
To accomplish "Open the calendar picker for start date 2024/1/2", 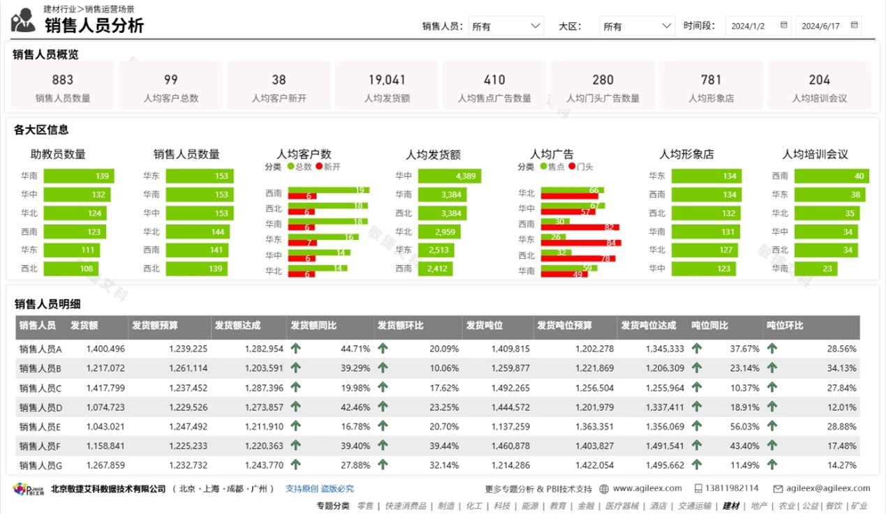I will [783, 26].
